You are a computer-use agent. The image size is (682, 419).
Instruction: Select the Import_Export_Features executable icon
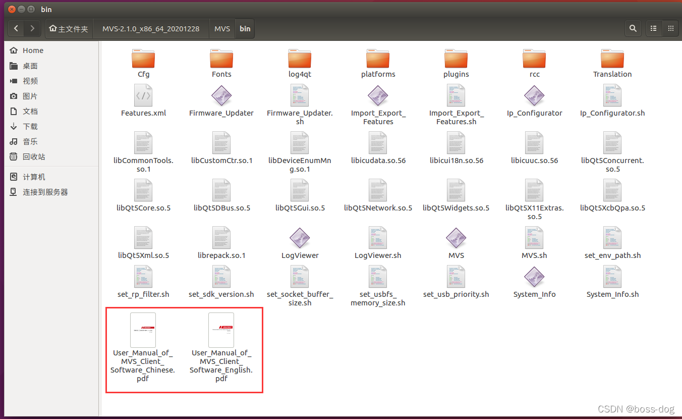pyautogui.click(x=378, y=95)
